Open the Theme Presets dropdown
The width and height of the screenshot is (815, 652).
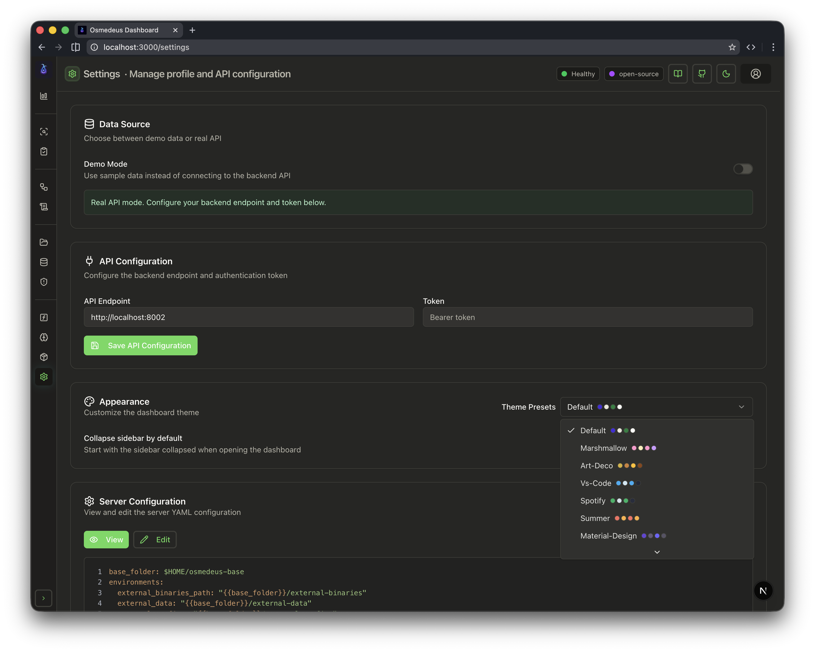tap(656, 407)
